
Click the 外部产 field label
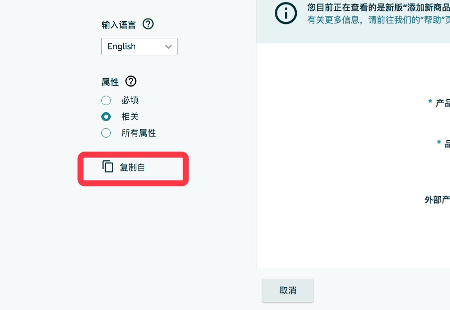coord(437,199)
